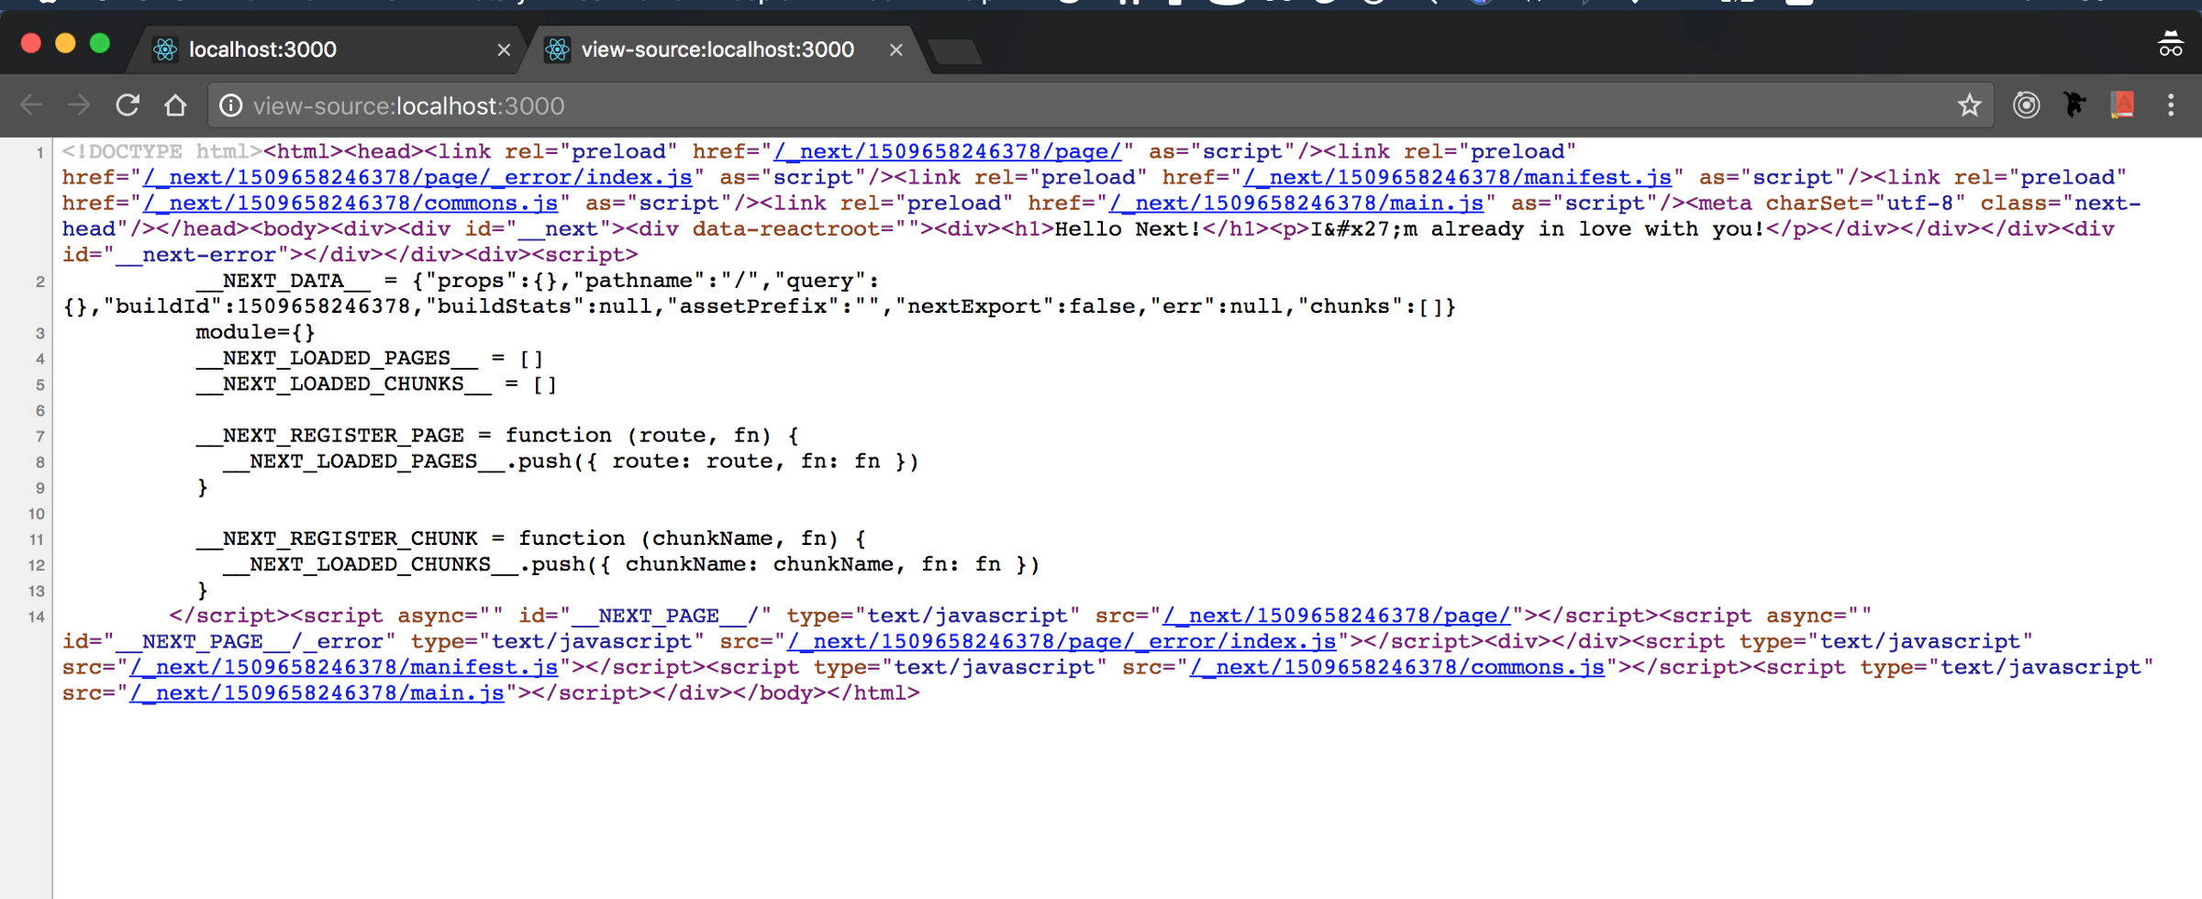The image size is (2202, 899).
Task: Click the "__NEXT_LOADED_CHUNKS__.push" statement
Action: click(631, 563)
